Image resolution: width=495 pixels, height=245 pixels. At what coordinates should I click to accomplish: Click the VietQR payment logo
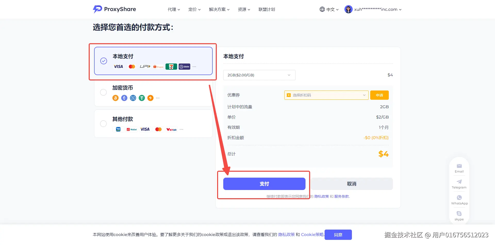pos(171,129)
